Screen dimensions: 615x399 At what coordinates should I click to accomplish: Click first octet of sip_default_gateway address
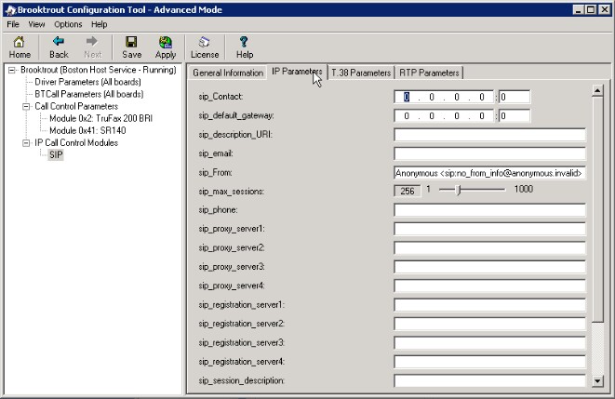point(407,115)
